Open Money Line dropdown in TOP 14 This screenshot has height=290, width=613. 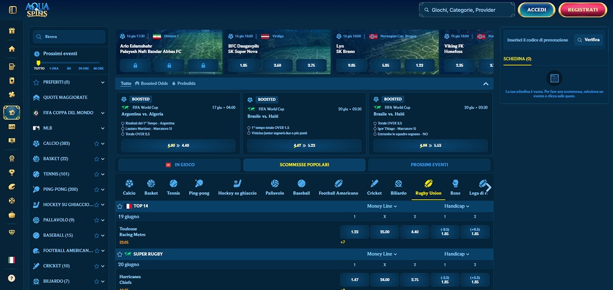point(382,206)
